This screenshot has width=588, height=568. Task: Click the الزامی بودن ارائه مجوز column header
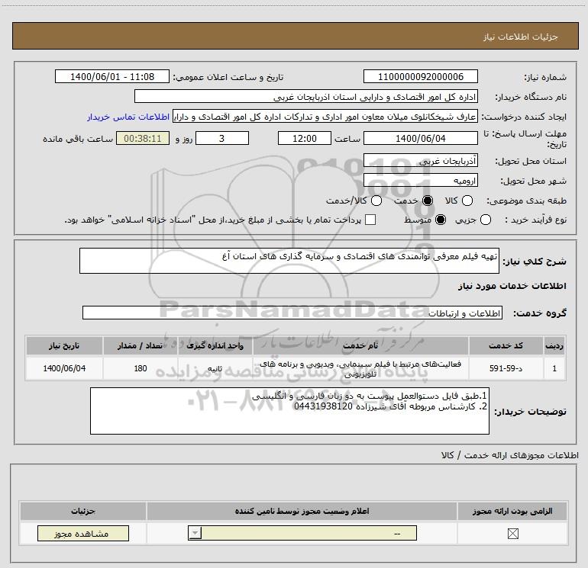[x=512, y=511]
